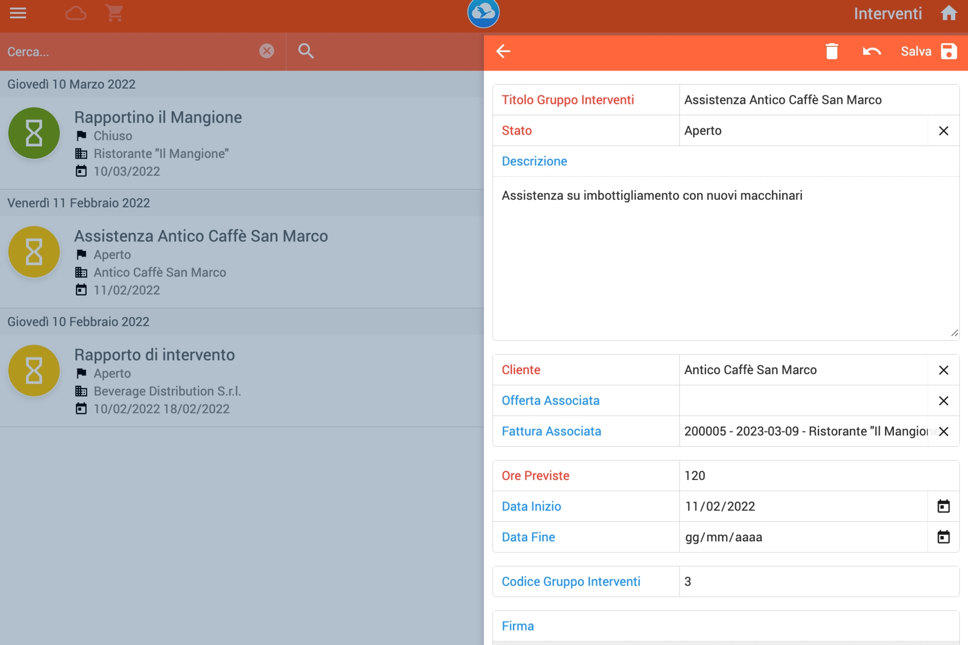Open the shopping cart icon

click(x=114, y=13)
